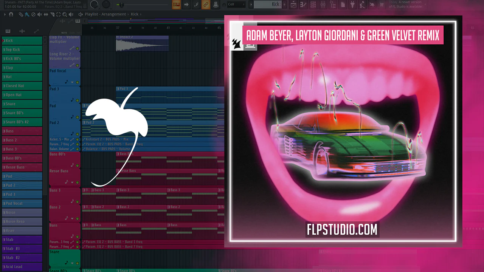Select Closed Hat in pattern list
This screenshot has height=272, width=484.
22,86
